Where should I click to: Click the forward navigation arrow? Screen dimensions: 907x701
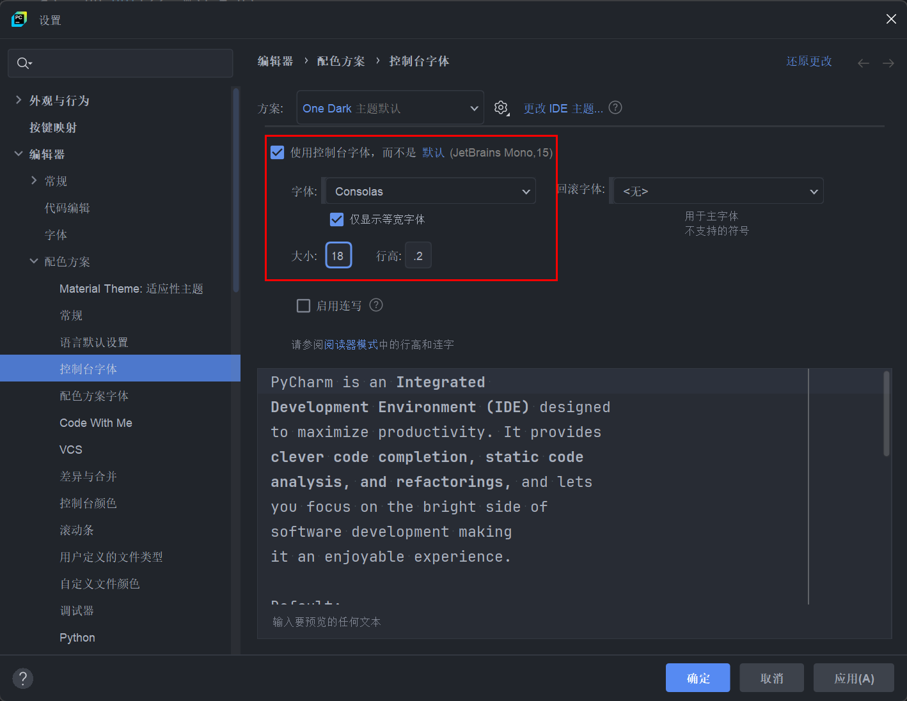pyautogui.click(x=888, y=63)
